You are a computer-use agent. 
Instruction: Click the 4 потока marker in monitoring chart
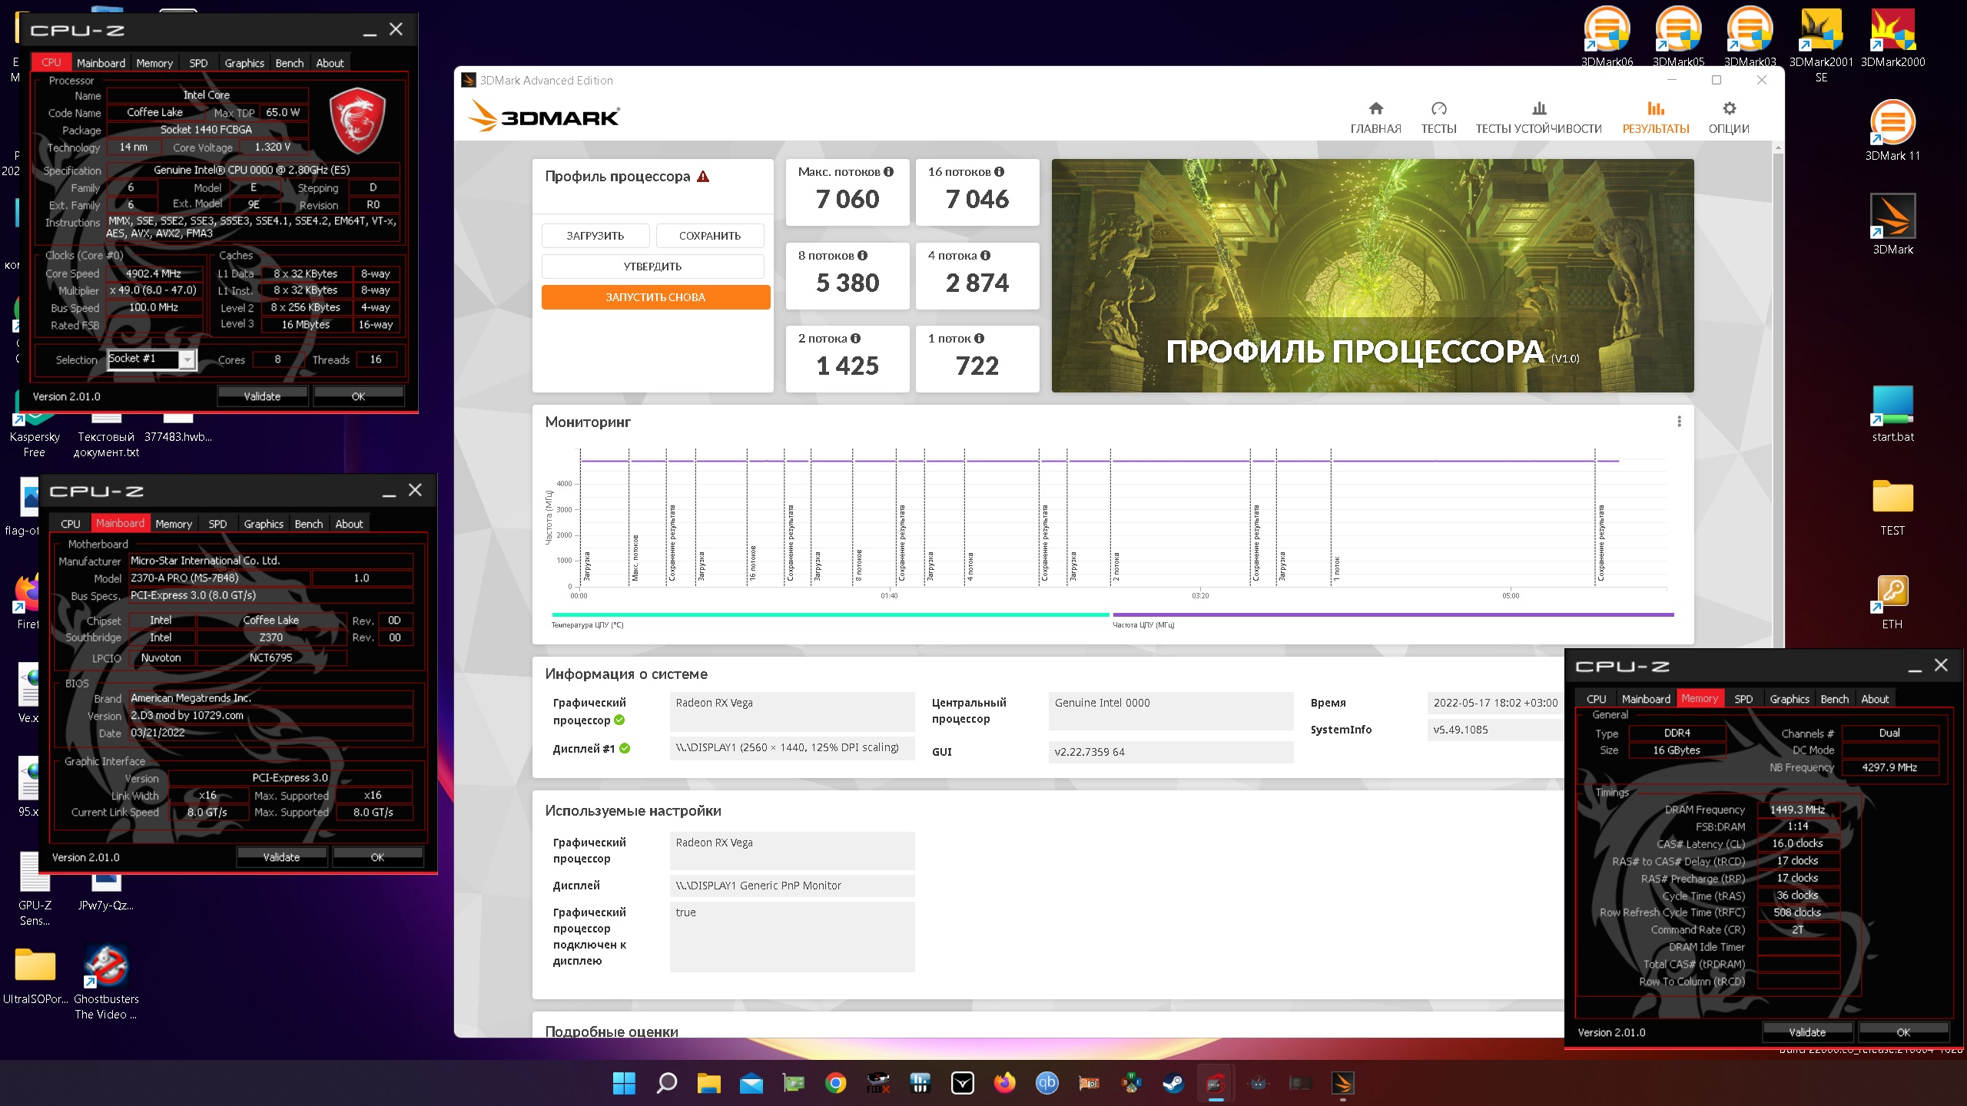click(970, 566)
